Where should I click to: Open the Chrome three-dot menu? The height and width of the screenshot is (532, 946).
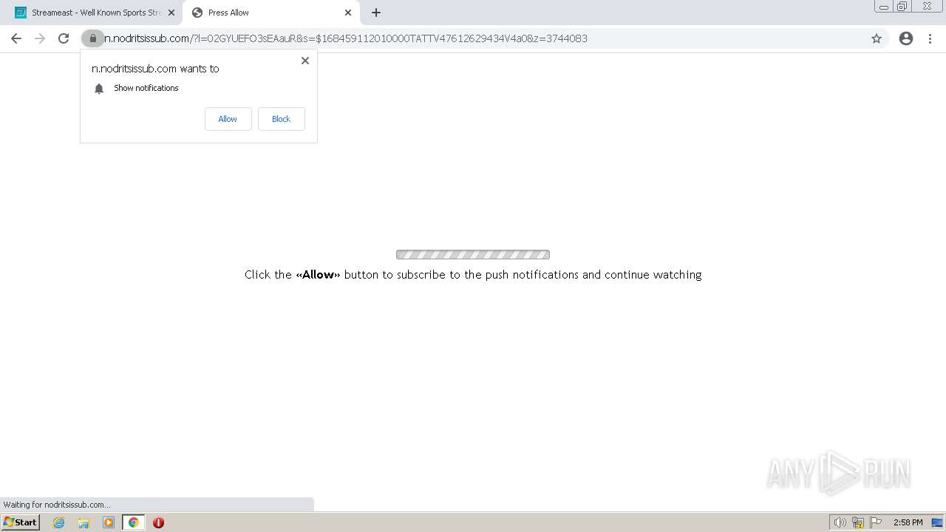(930, 38)
